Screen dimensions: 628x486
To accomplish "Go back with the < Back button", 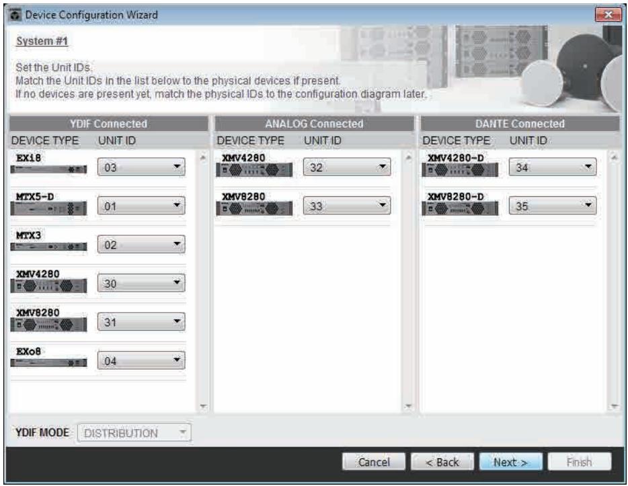I will coord(442,462).
